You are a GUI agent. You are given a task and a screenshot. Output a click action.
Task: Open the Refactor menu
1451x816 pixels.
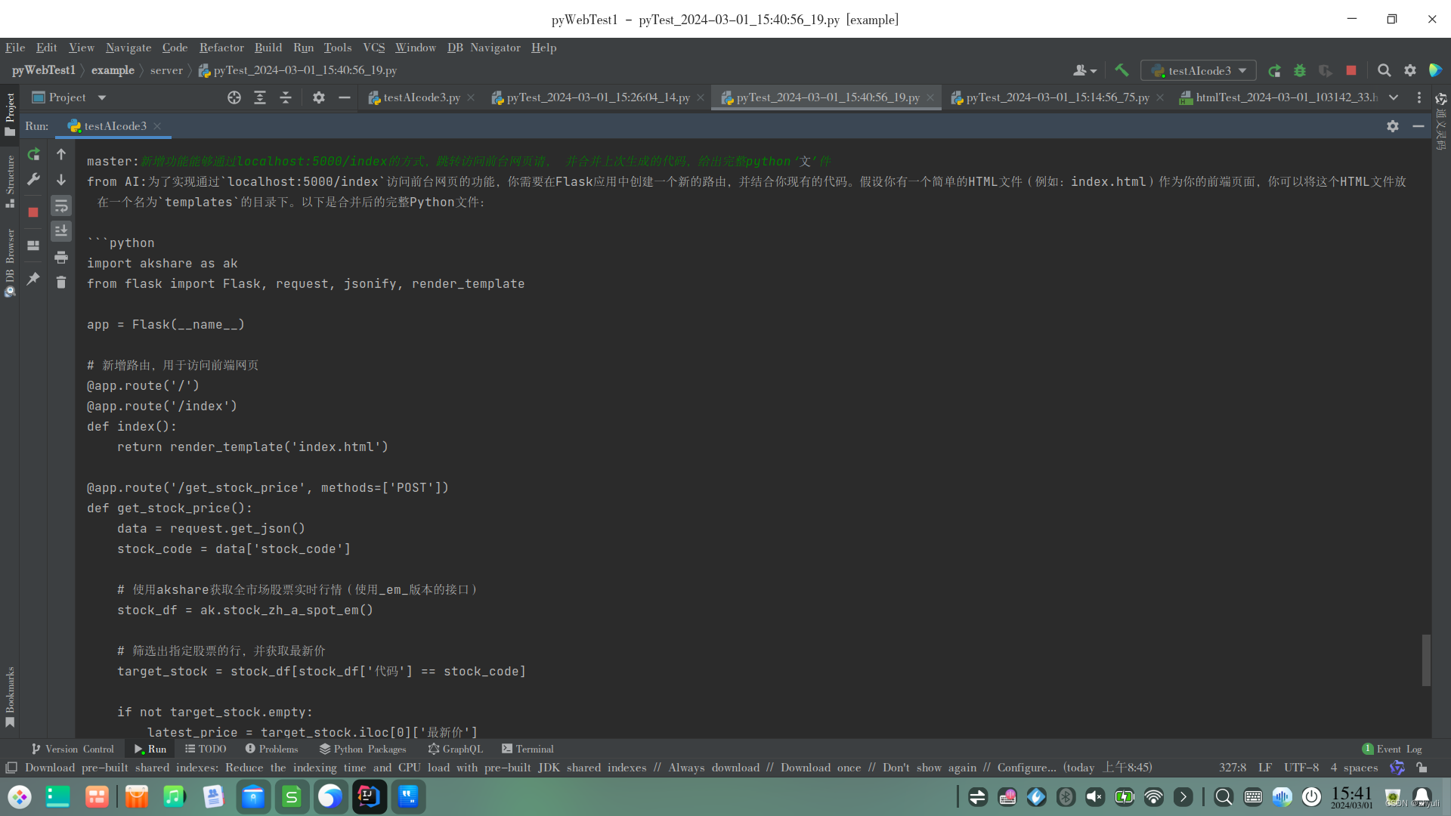(221, 48)
